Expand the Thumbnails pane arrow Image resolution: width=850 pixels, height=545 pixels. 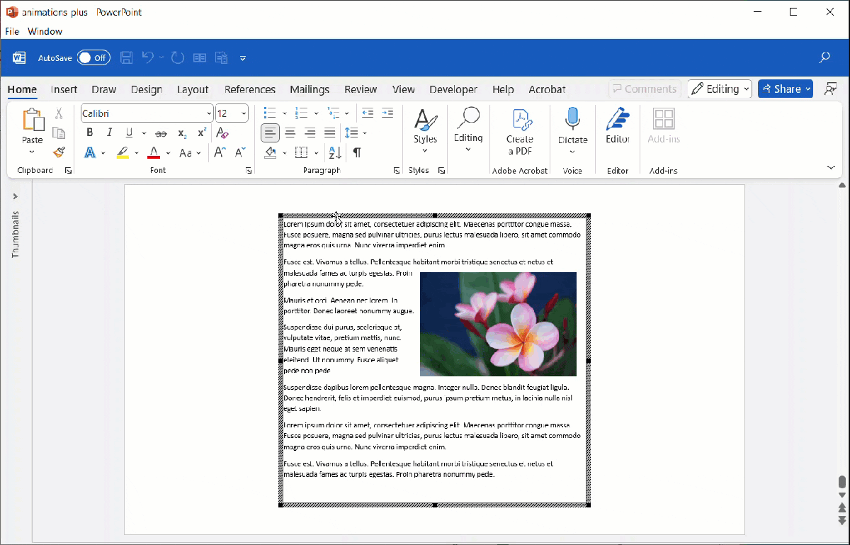pos(16,196)
